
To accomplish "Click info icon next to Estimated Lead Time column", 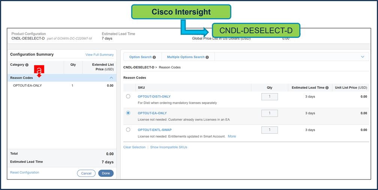I will (x=327, y=88).
